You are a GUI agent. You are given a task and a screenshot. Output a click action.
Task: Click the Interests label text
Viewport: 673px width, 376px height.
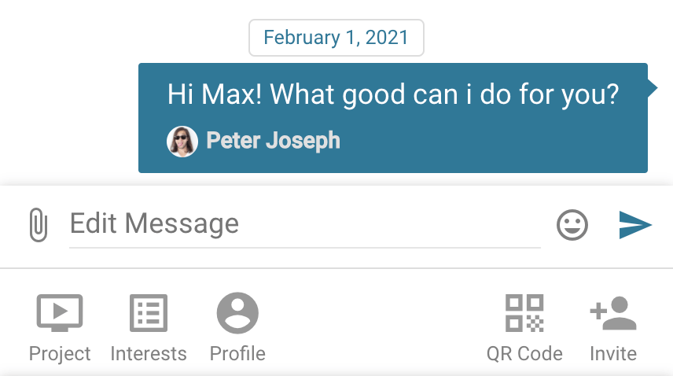pos(149,354)
